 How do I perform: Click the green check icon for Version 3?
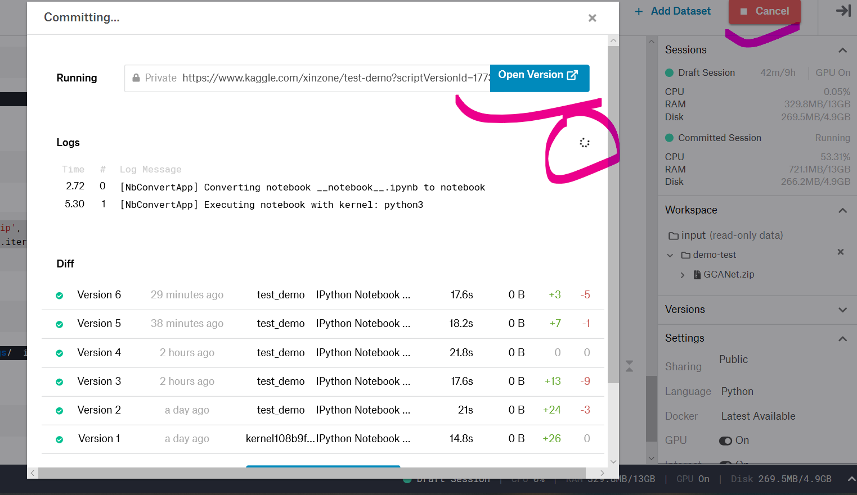(x=59, y=382)
